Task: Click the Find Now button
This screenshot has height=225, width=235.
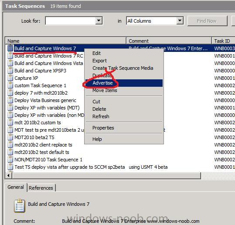Action: tap(207, 21)
